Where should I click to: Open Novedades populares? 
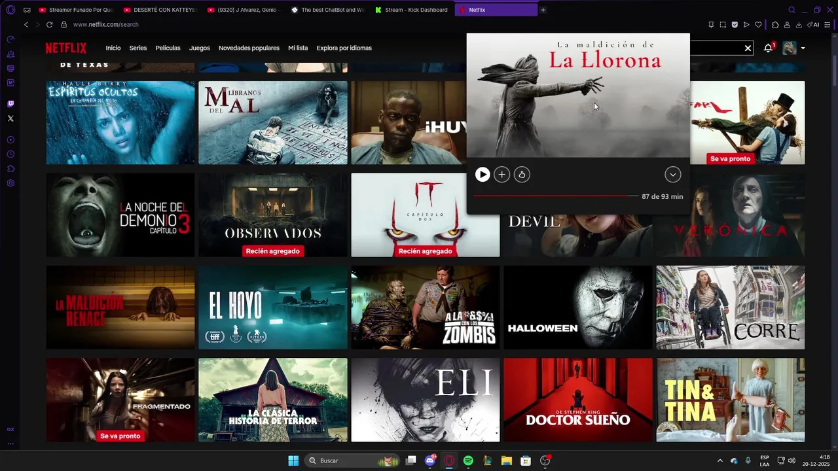(x=249, y=48)
